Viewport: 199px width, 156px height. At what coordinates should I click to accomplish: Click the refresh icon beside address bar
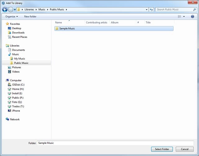[151, 10]
